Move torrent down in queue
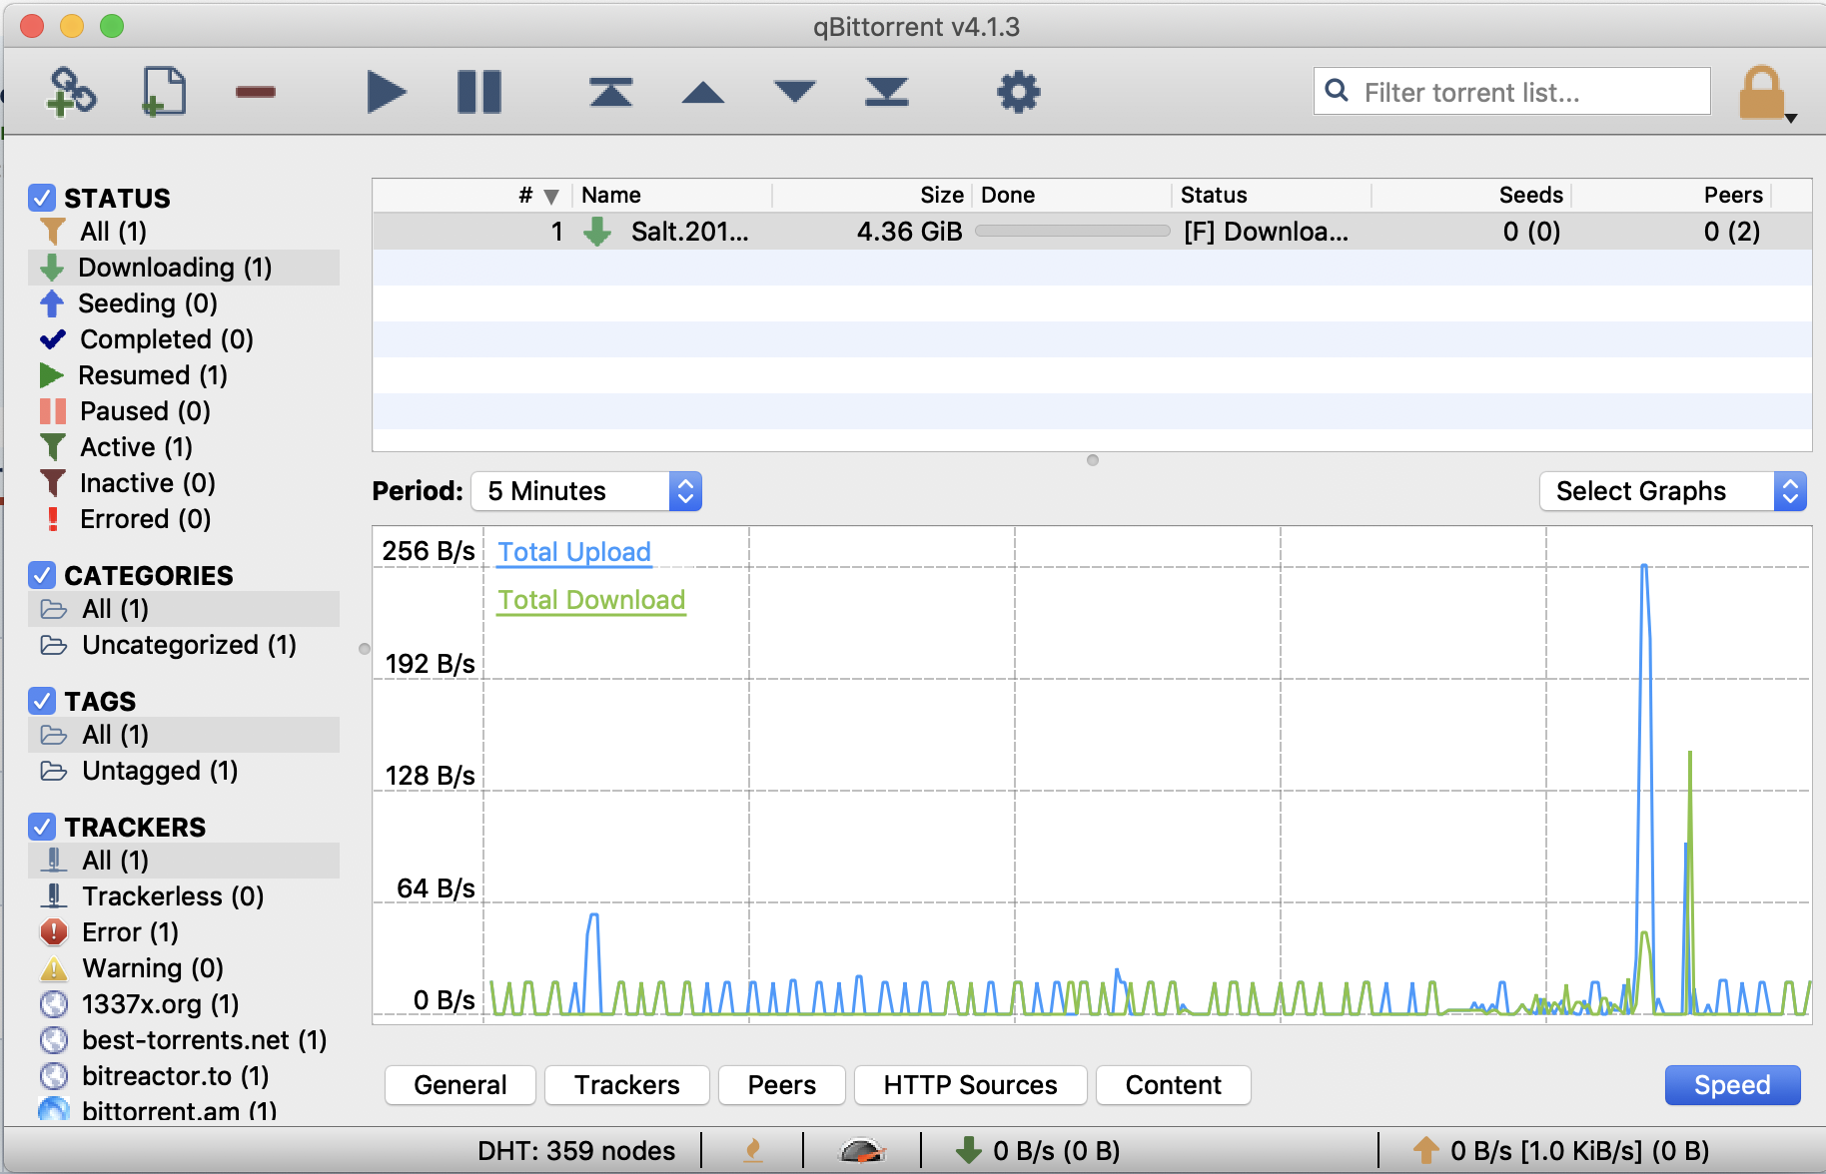 point(795,92)
